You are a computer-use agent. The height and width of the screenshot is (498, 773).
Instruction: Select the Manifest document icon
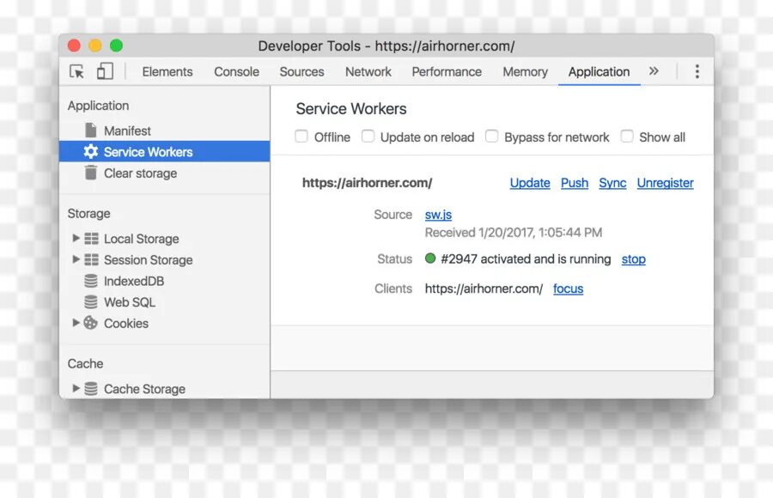(91, 131)
